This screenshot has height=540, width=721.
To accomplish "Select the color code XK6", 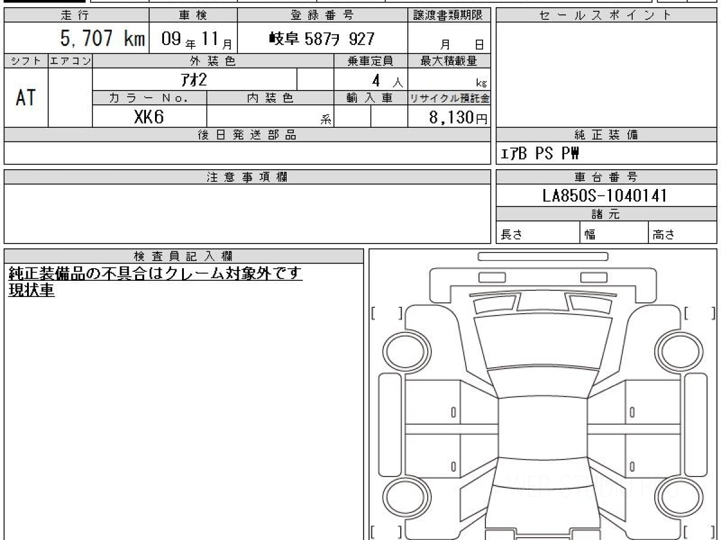I will point(149,117).
